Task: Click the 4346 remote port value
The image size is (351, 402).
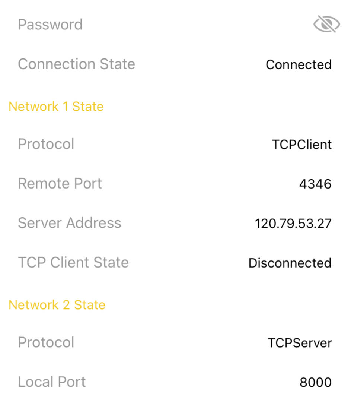Action: (x=315, y=184)
